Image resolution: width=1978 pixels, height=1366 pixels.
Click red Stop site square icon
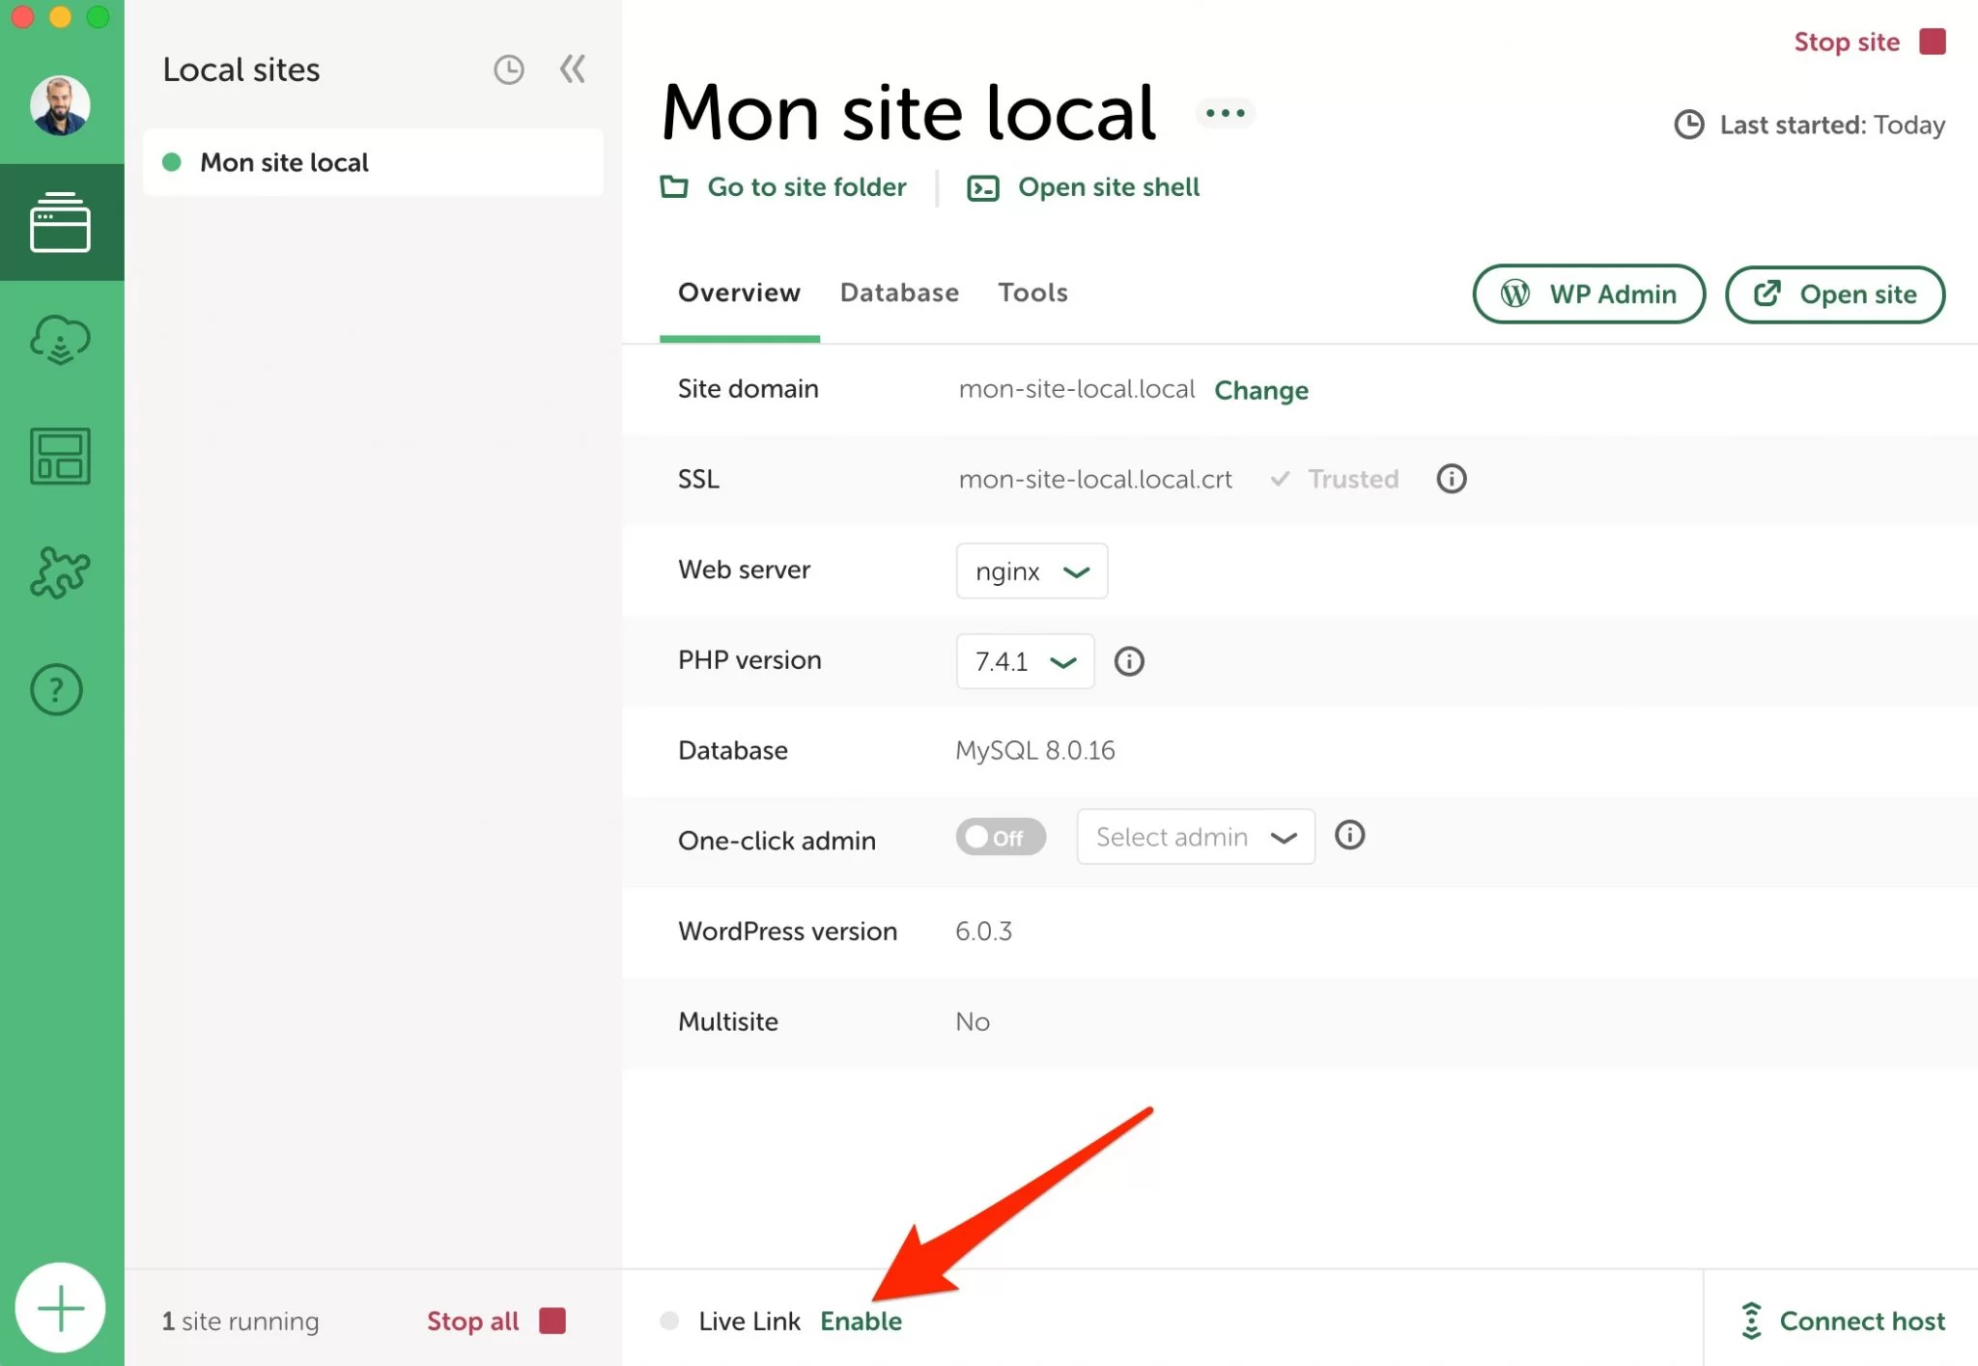(x=1933, y=42)
